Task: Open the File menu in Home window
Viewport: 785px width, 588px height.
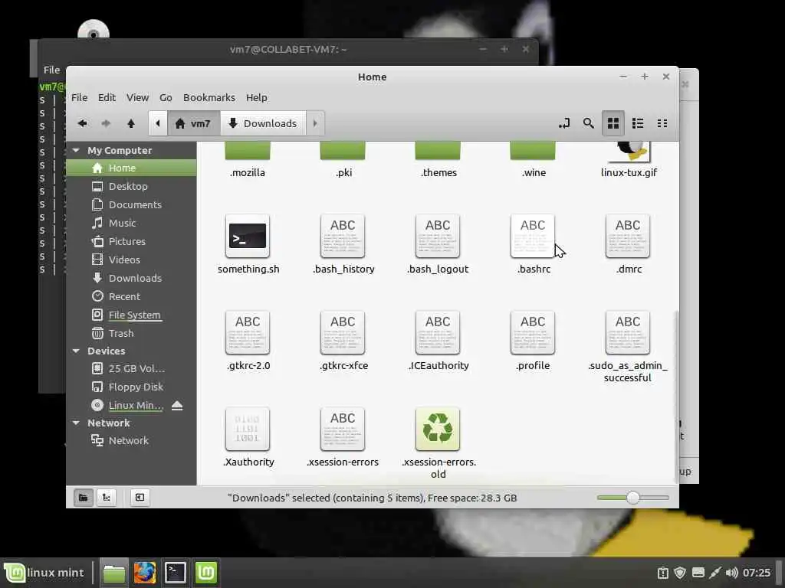Action: [x=79, y=97]
